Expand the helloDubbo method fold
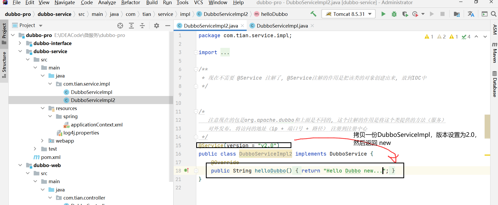Screen dimensions: 498x205 click(196, 171)
